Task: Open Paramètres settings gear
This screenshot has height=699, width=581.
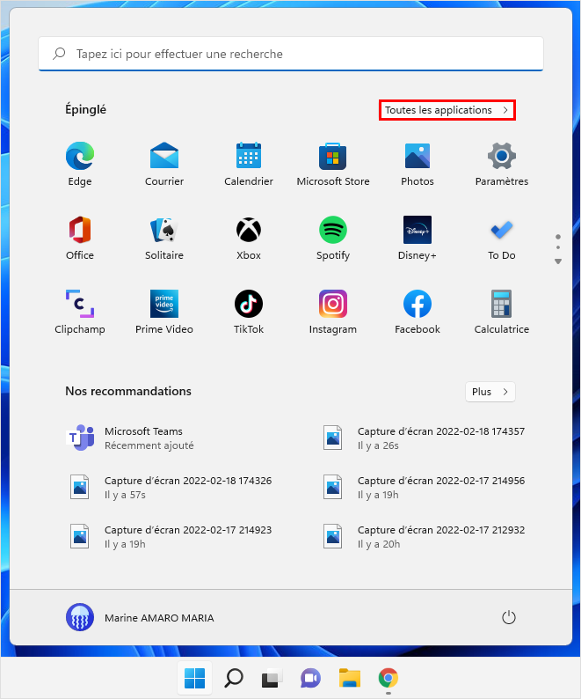Action: 502,164
